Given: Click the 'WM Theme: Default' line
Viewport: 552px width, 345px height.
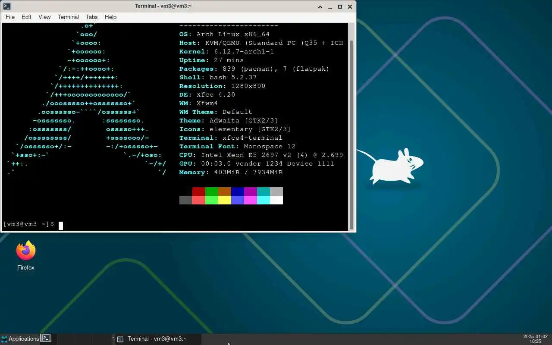Looking at the screenshot, I should point(216,112).
